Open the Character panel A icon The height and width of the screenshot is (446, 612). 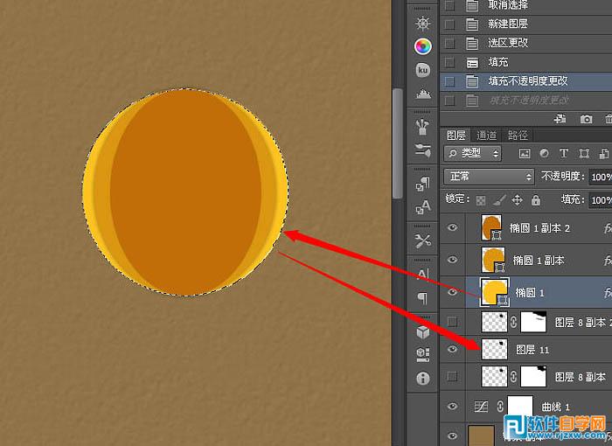coord(422,275)
